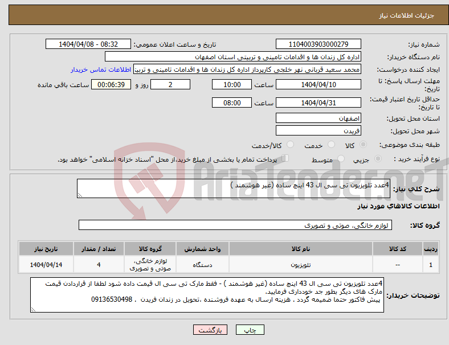Click the resize handle of description textarea
Image resolution: width=449 pixels, height=345 pixels.
(80, 195)
